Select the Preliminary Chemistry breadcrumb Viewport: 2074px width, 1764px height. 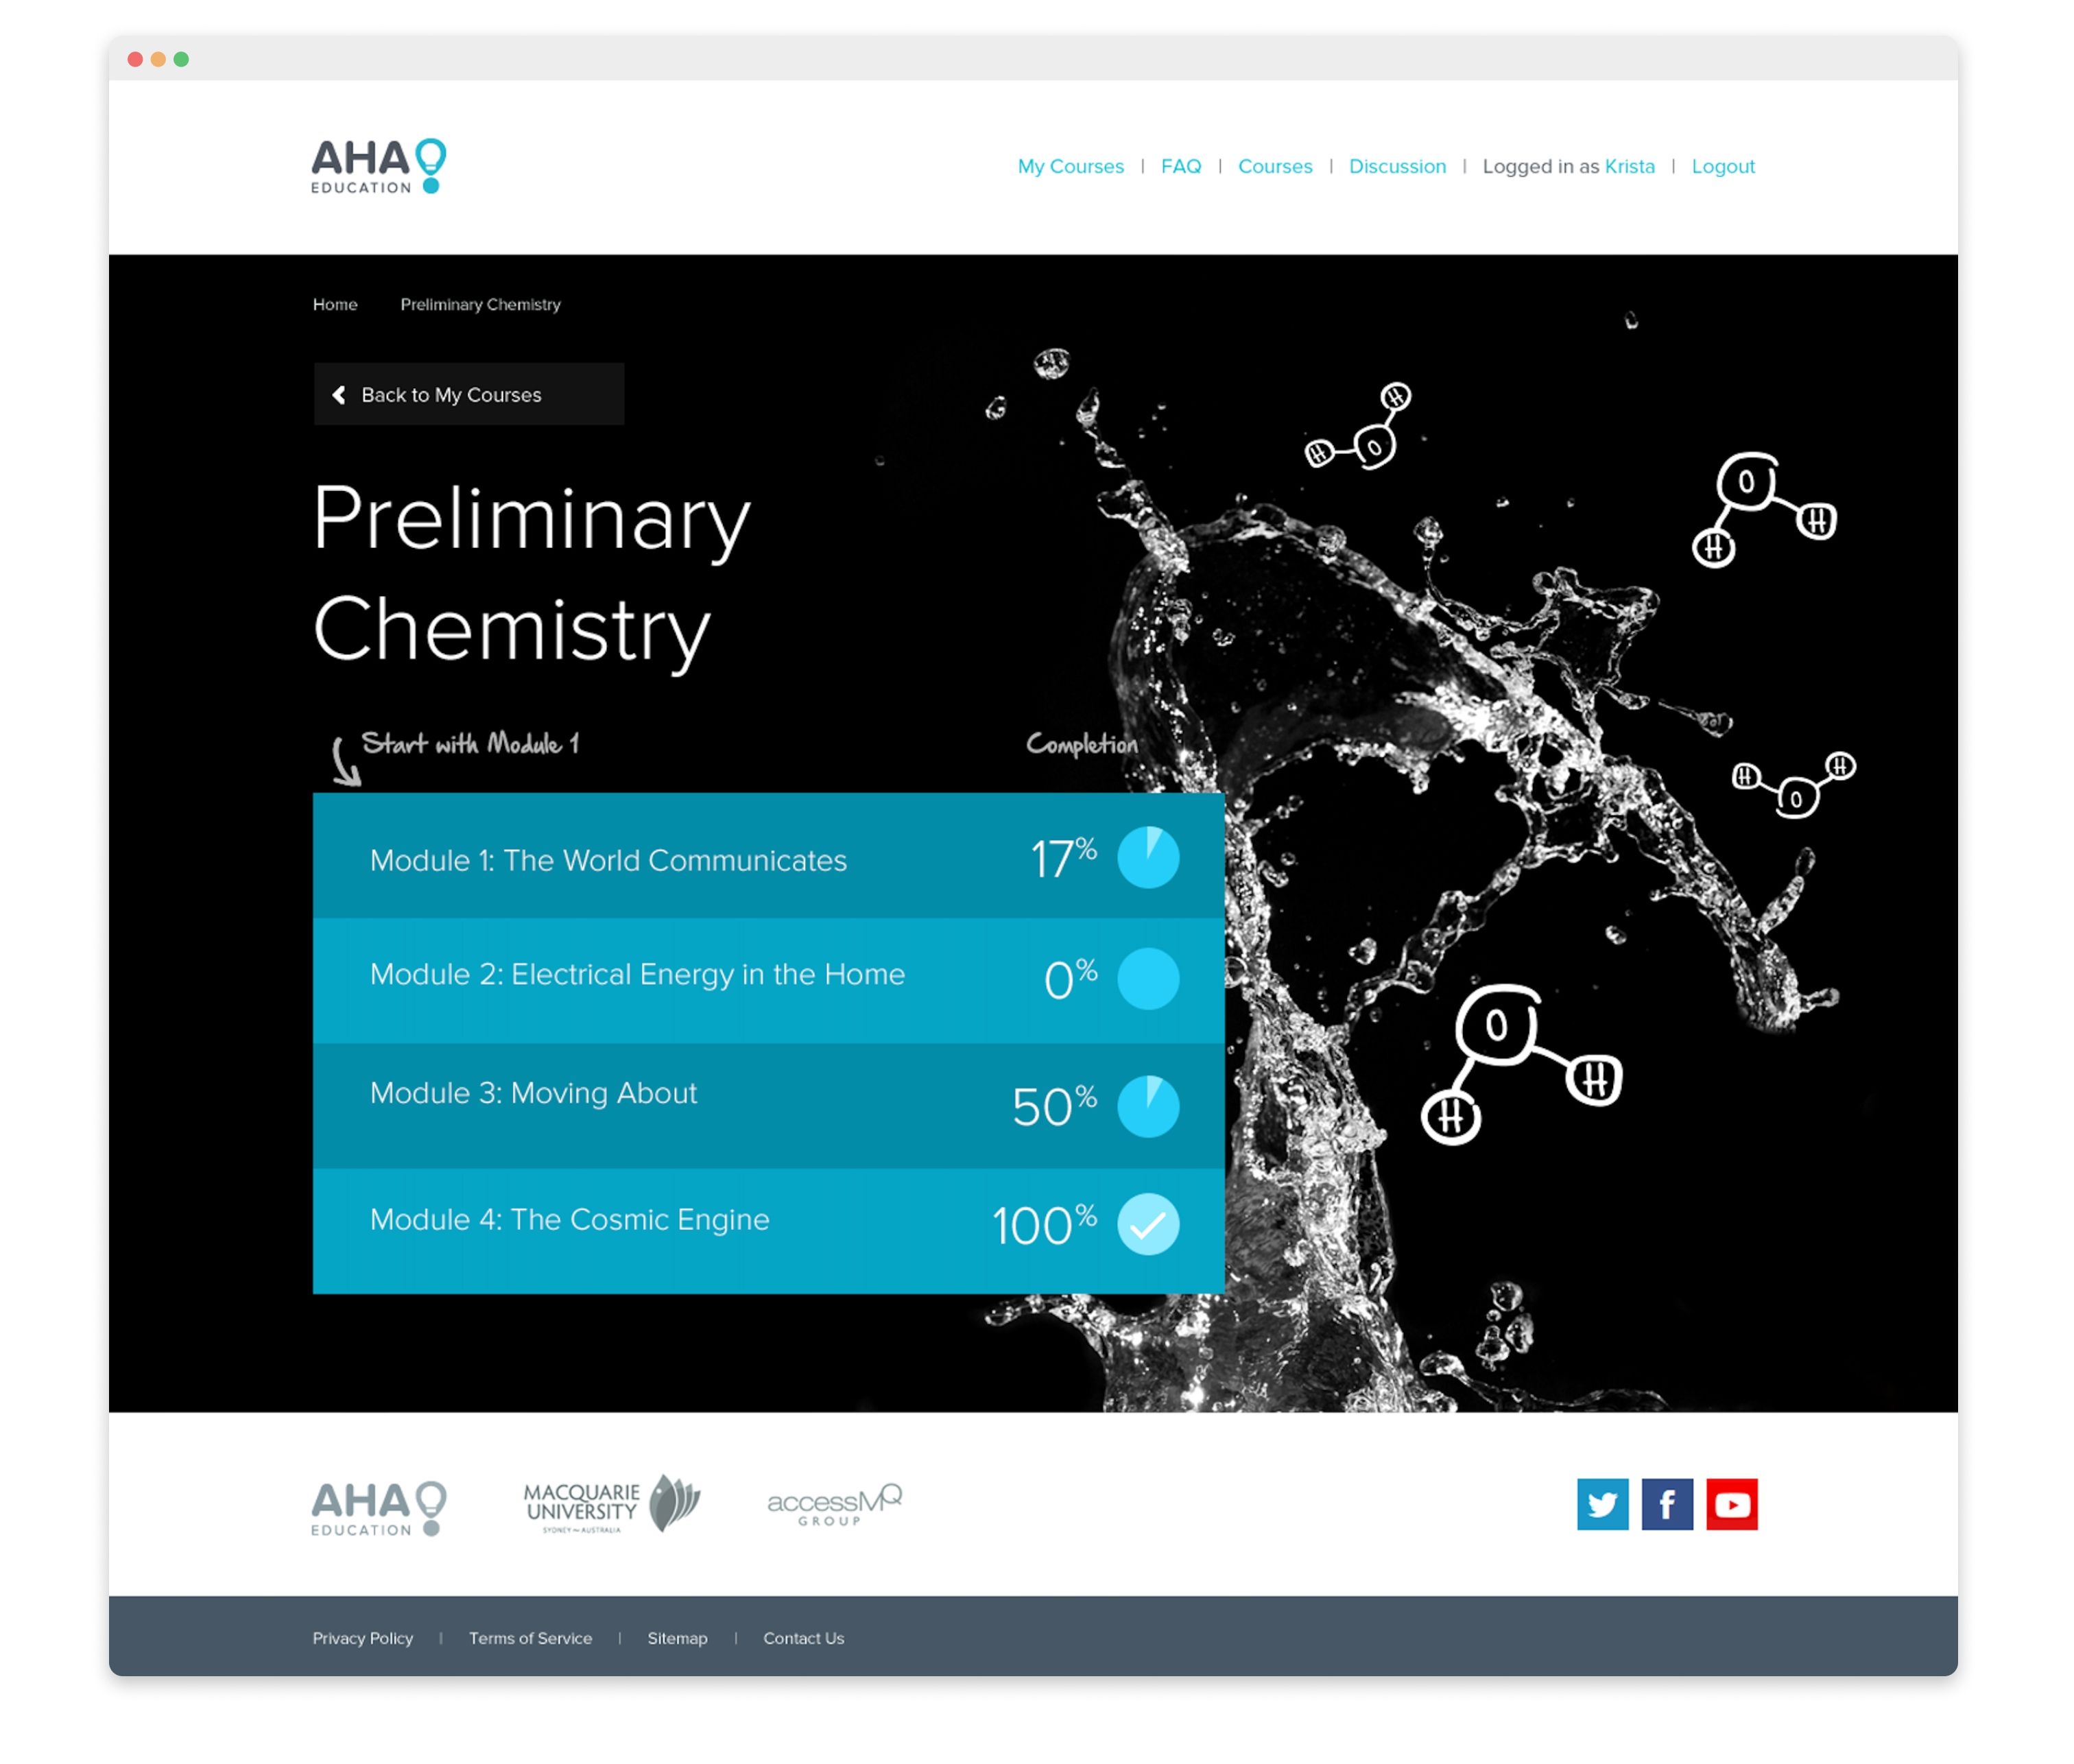(x=480, y=305)
